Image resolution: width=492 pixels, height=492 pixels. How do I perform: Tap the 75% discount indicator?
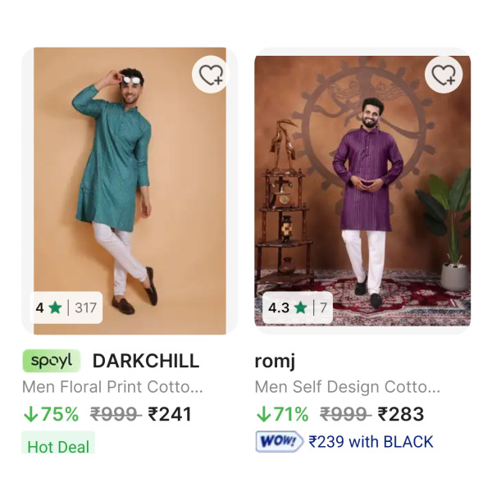[x=51, y=414]
